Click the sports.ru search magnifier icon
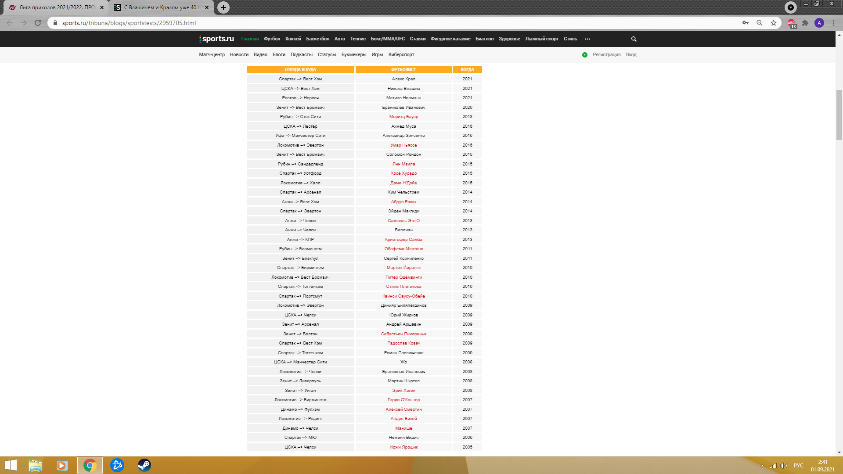843x474 pixels. tap(634, 39)
